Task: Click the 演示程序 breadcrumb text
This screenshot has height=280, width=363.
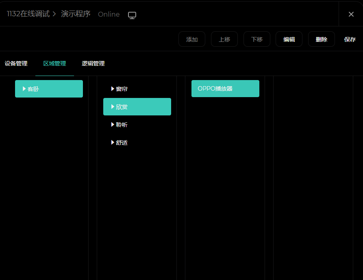Action: coord(76,14)
